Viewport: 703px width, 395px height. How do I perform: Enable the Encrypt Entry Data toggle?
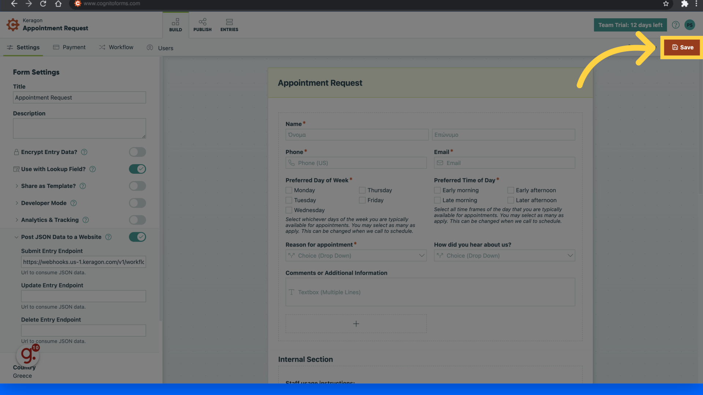(x=137, y=152)
